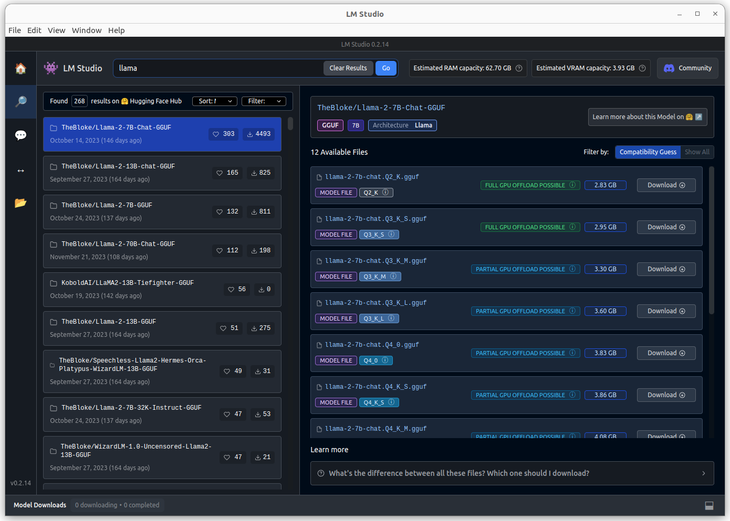
Task: Click the Q3_K_L quantization info icon
Action: (x=391, y=318)
